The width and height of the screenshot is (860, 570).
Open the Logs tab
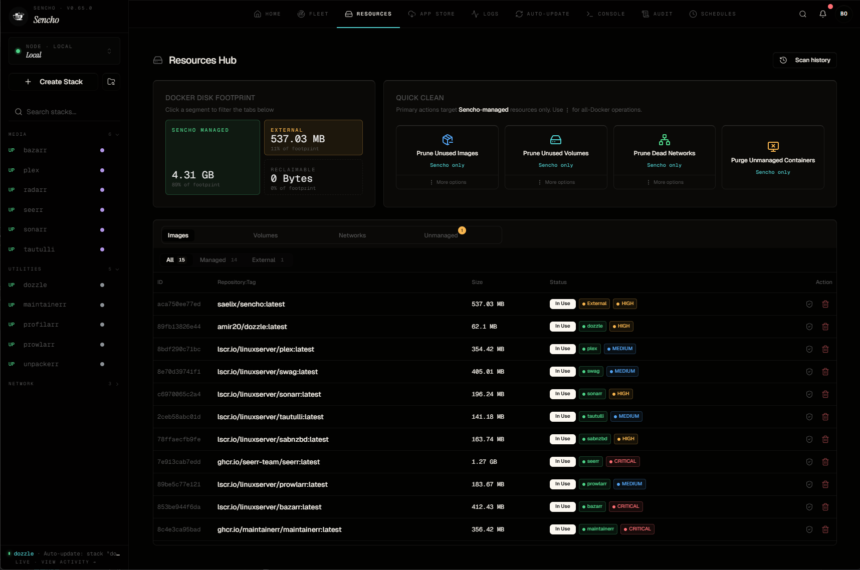485,14
